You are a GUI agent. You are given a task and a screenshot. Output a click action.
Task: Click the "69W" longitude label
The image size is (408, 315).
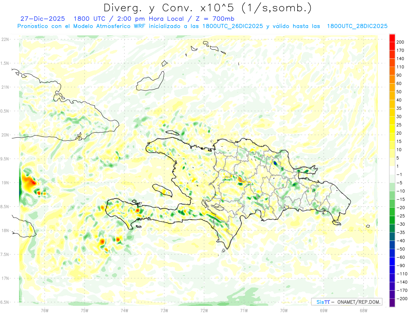point(324,310)
